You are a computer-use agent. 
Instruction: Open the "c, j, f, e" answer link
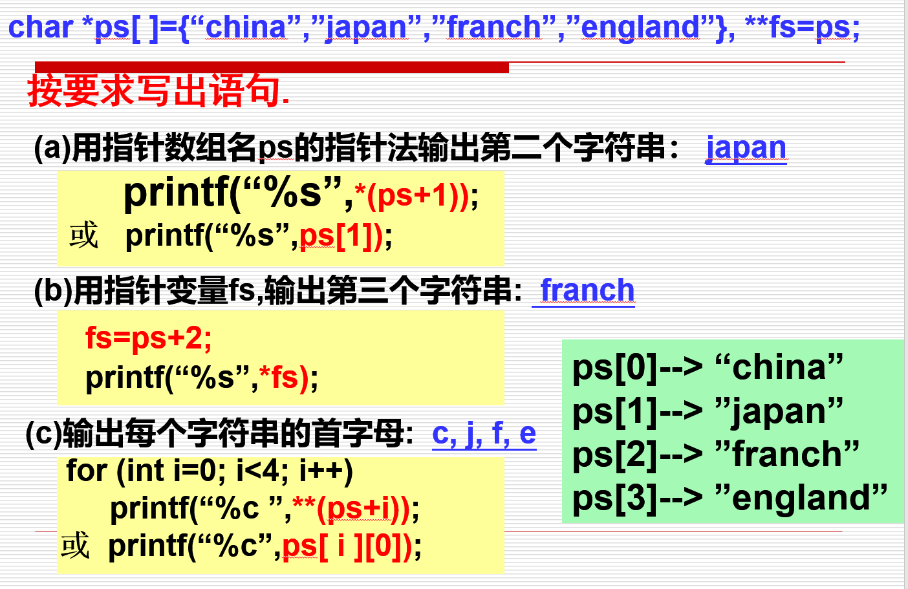(x=484, y=433)
